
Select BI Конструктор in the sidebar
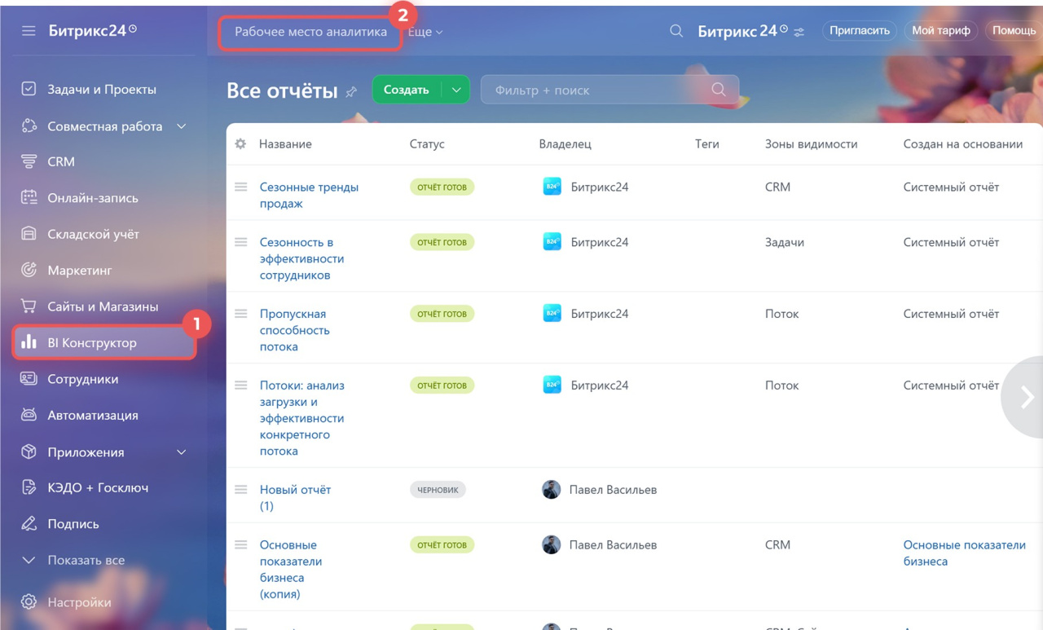[x=104, y=343]
